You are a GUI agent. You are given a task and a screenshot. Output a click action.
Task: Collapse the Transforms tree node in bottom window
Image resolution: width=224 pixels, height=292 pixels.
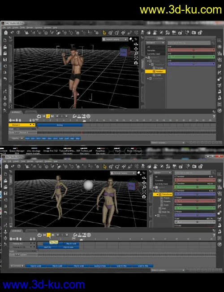tap(157, 195)
